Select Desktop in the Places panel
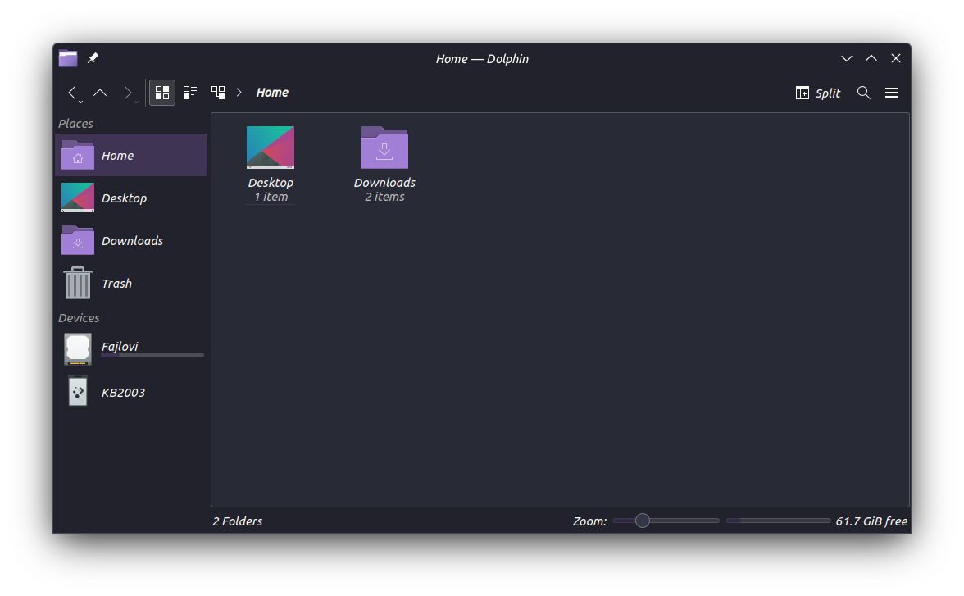 (131, 198)
